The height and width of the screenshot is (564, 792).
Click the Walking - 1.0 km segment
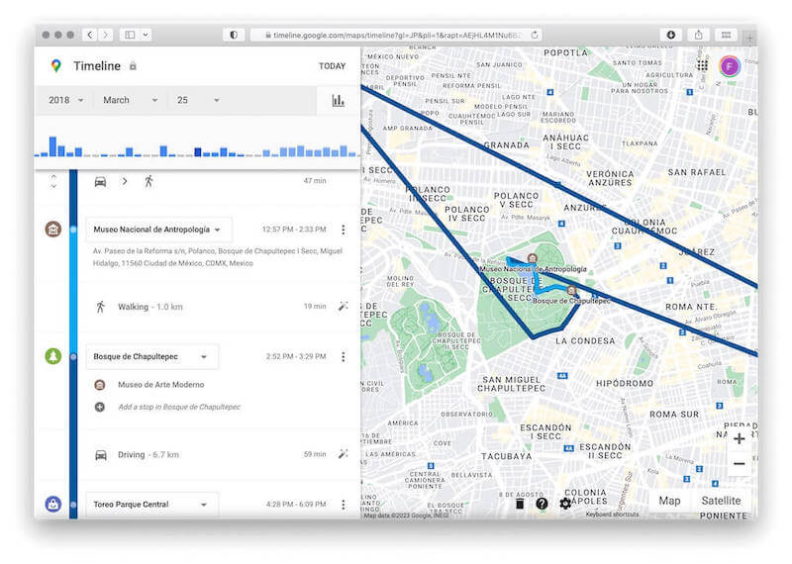[150, 307]
